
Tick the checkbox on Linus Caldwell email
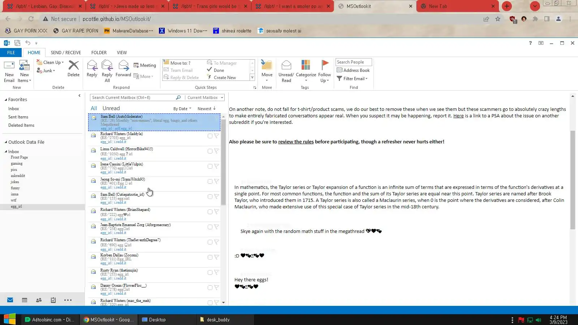tap(210, 151)
